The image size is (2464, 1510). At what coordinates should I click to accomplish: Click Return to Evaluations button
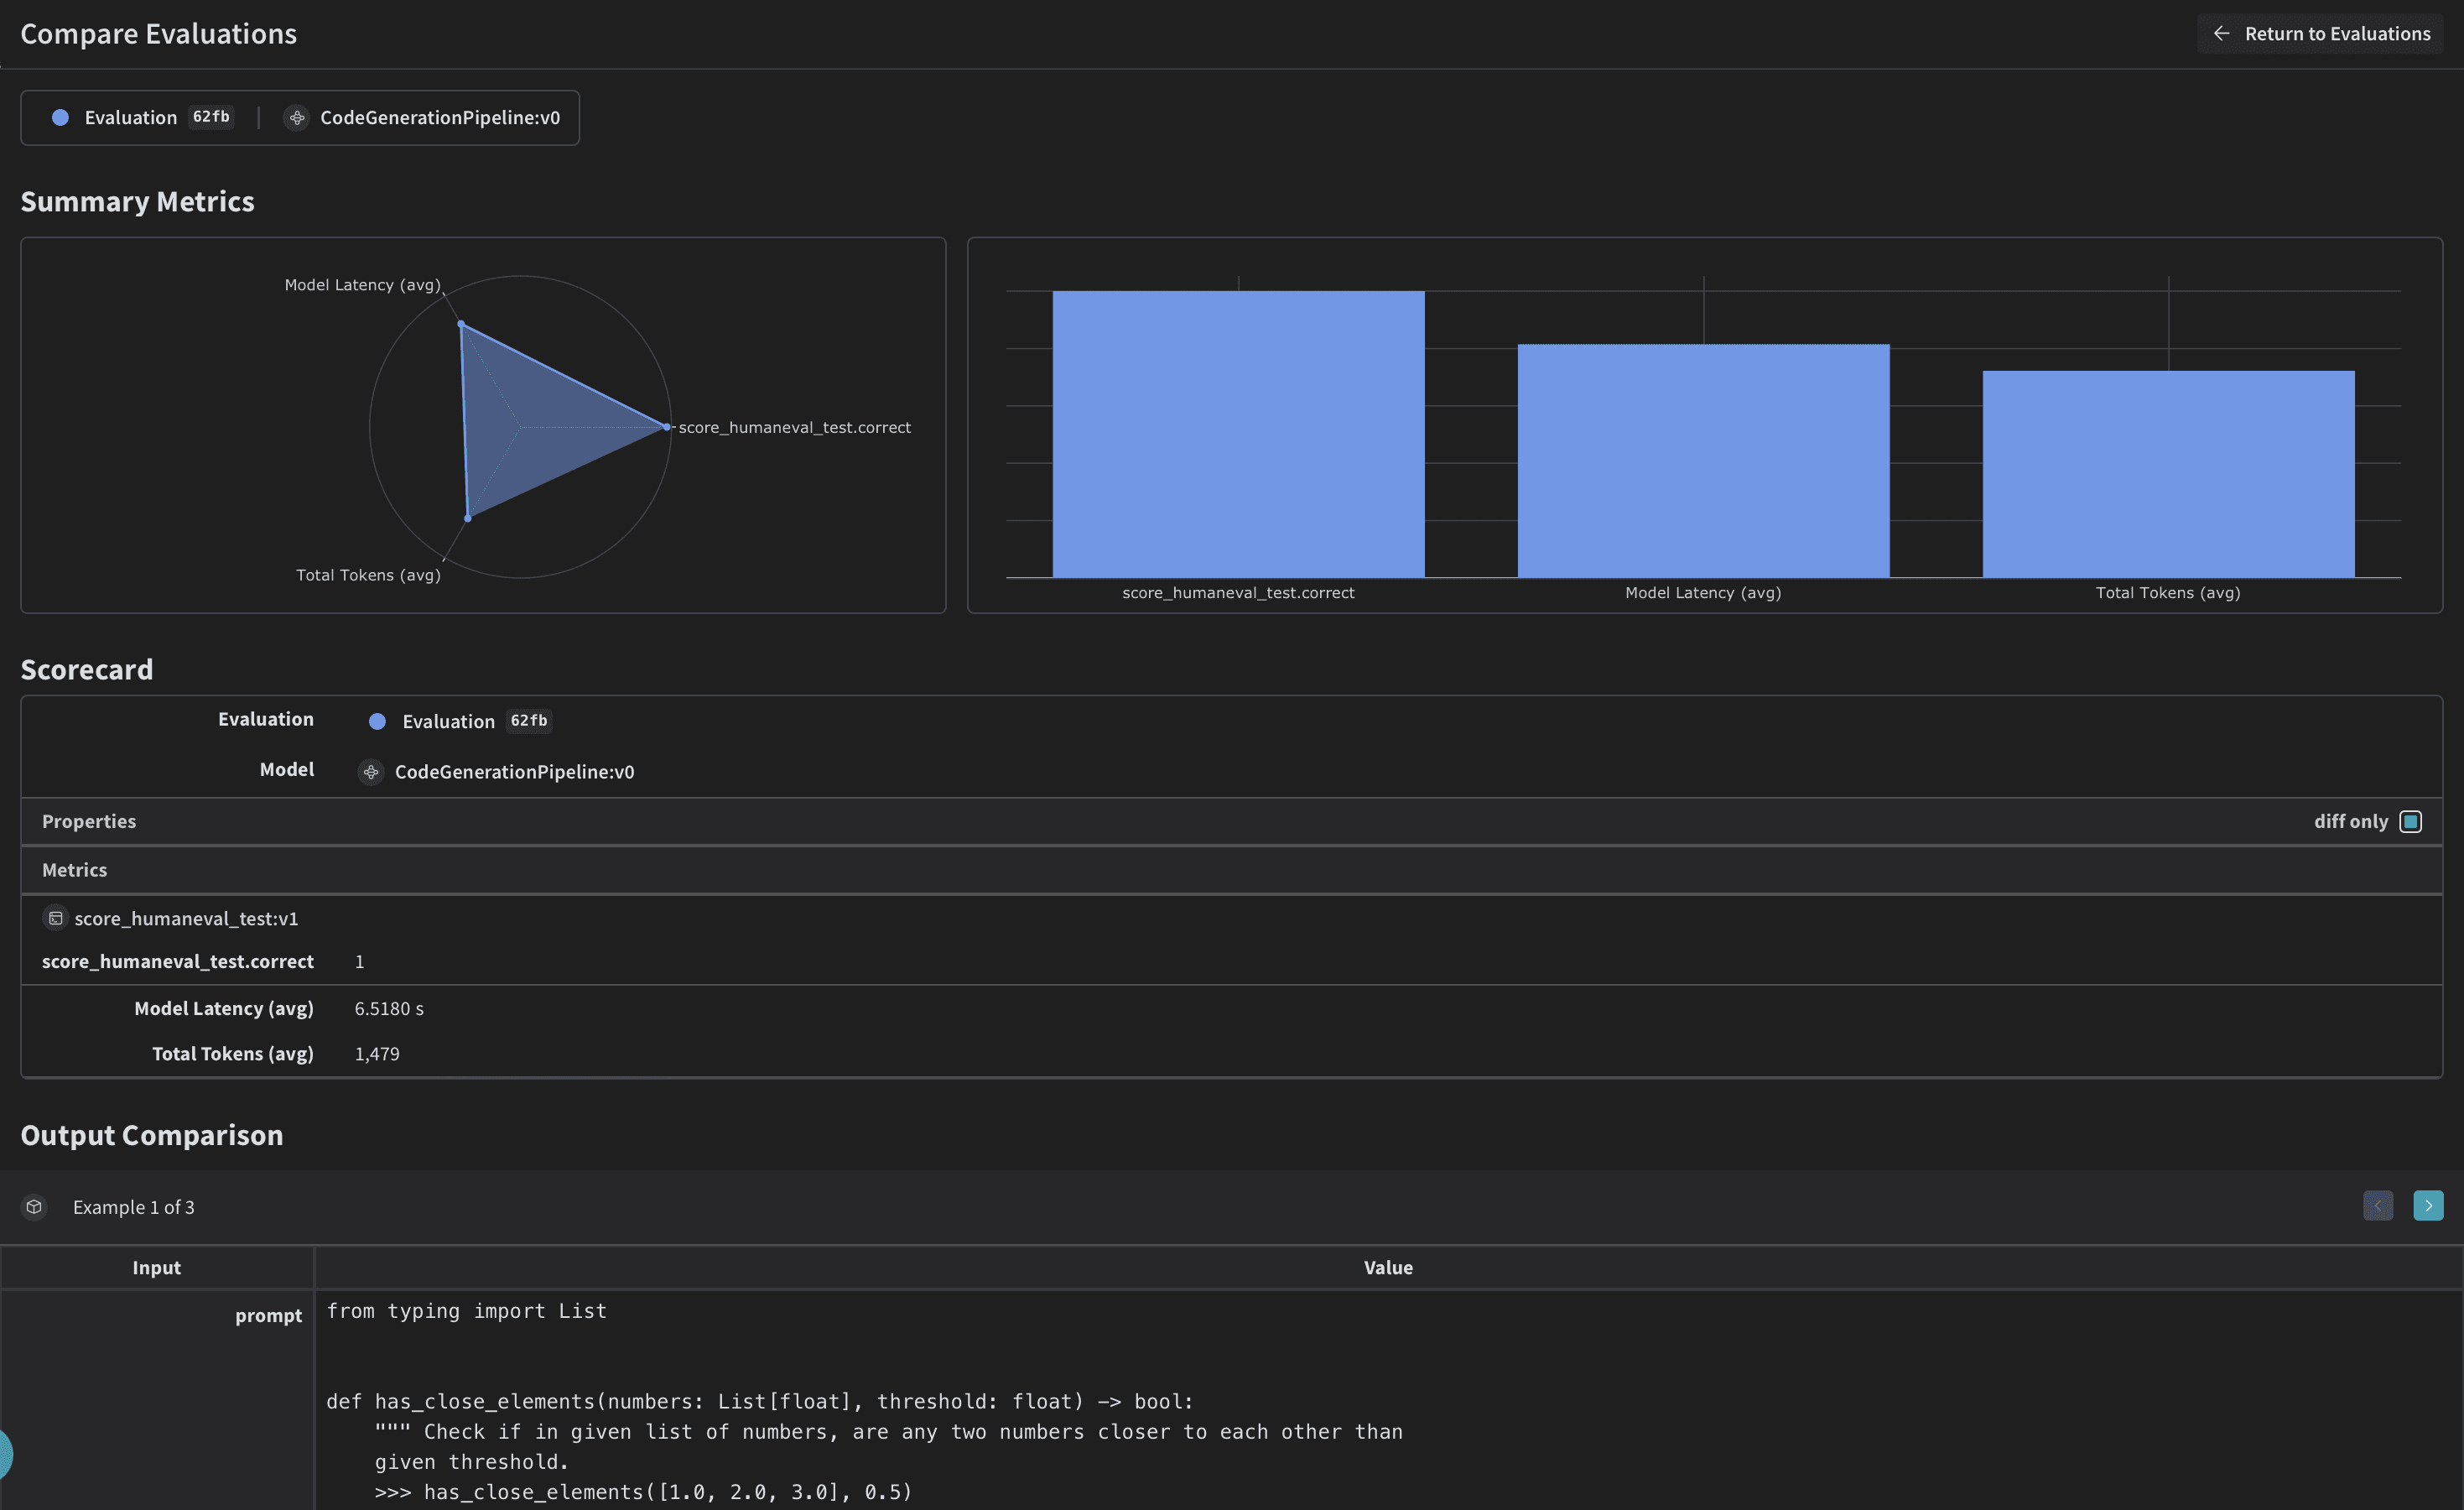click(x=2319, y=34)
